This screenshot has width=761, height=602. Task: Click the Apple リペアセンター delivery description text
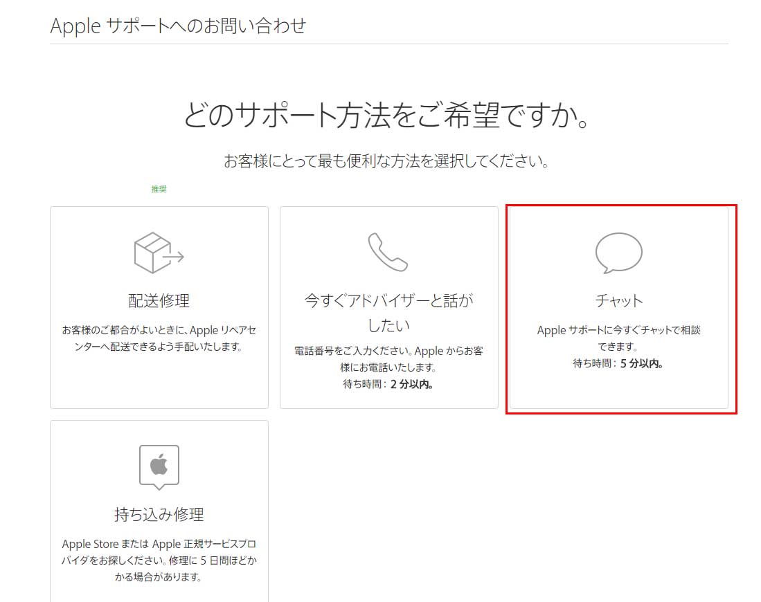point(159,338)
